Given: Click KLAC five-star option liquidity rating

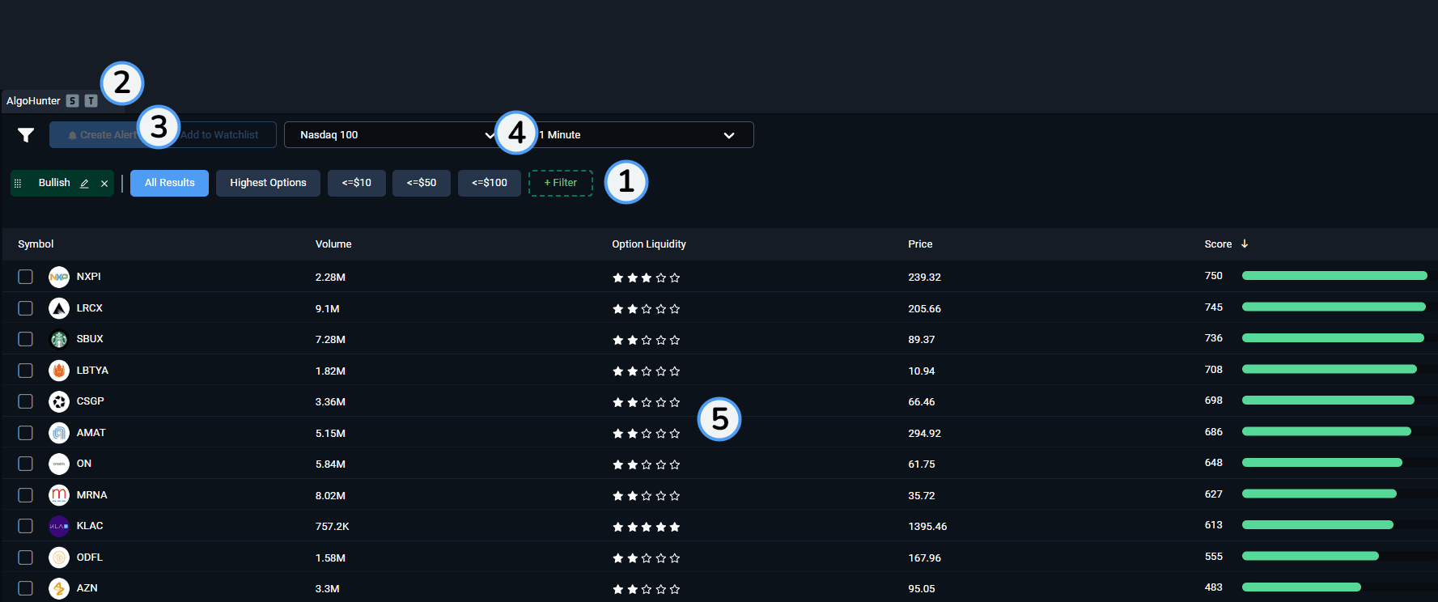Looking at the screenshot, I should (646, 527).
